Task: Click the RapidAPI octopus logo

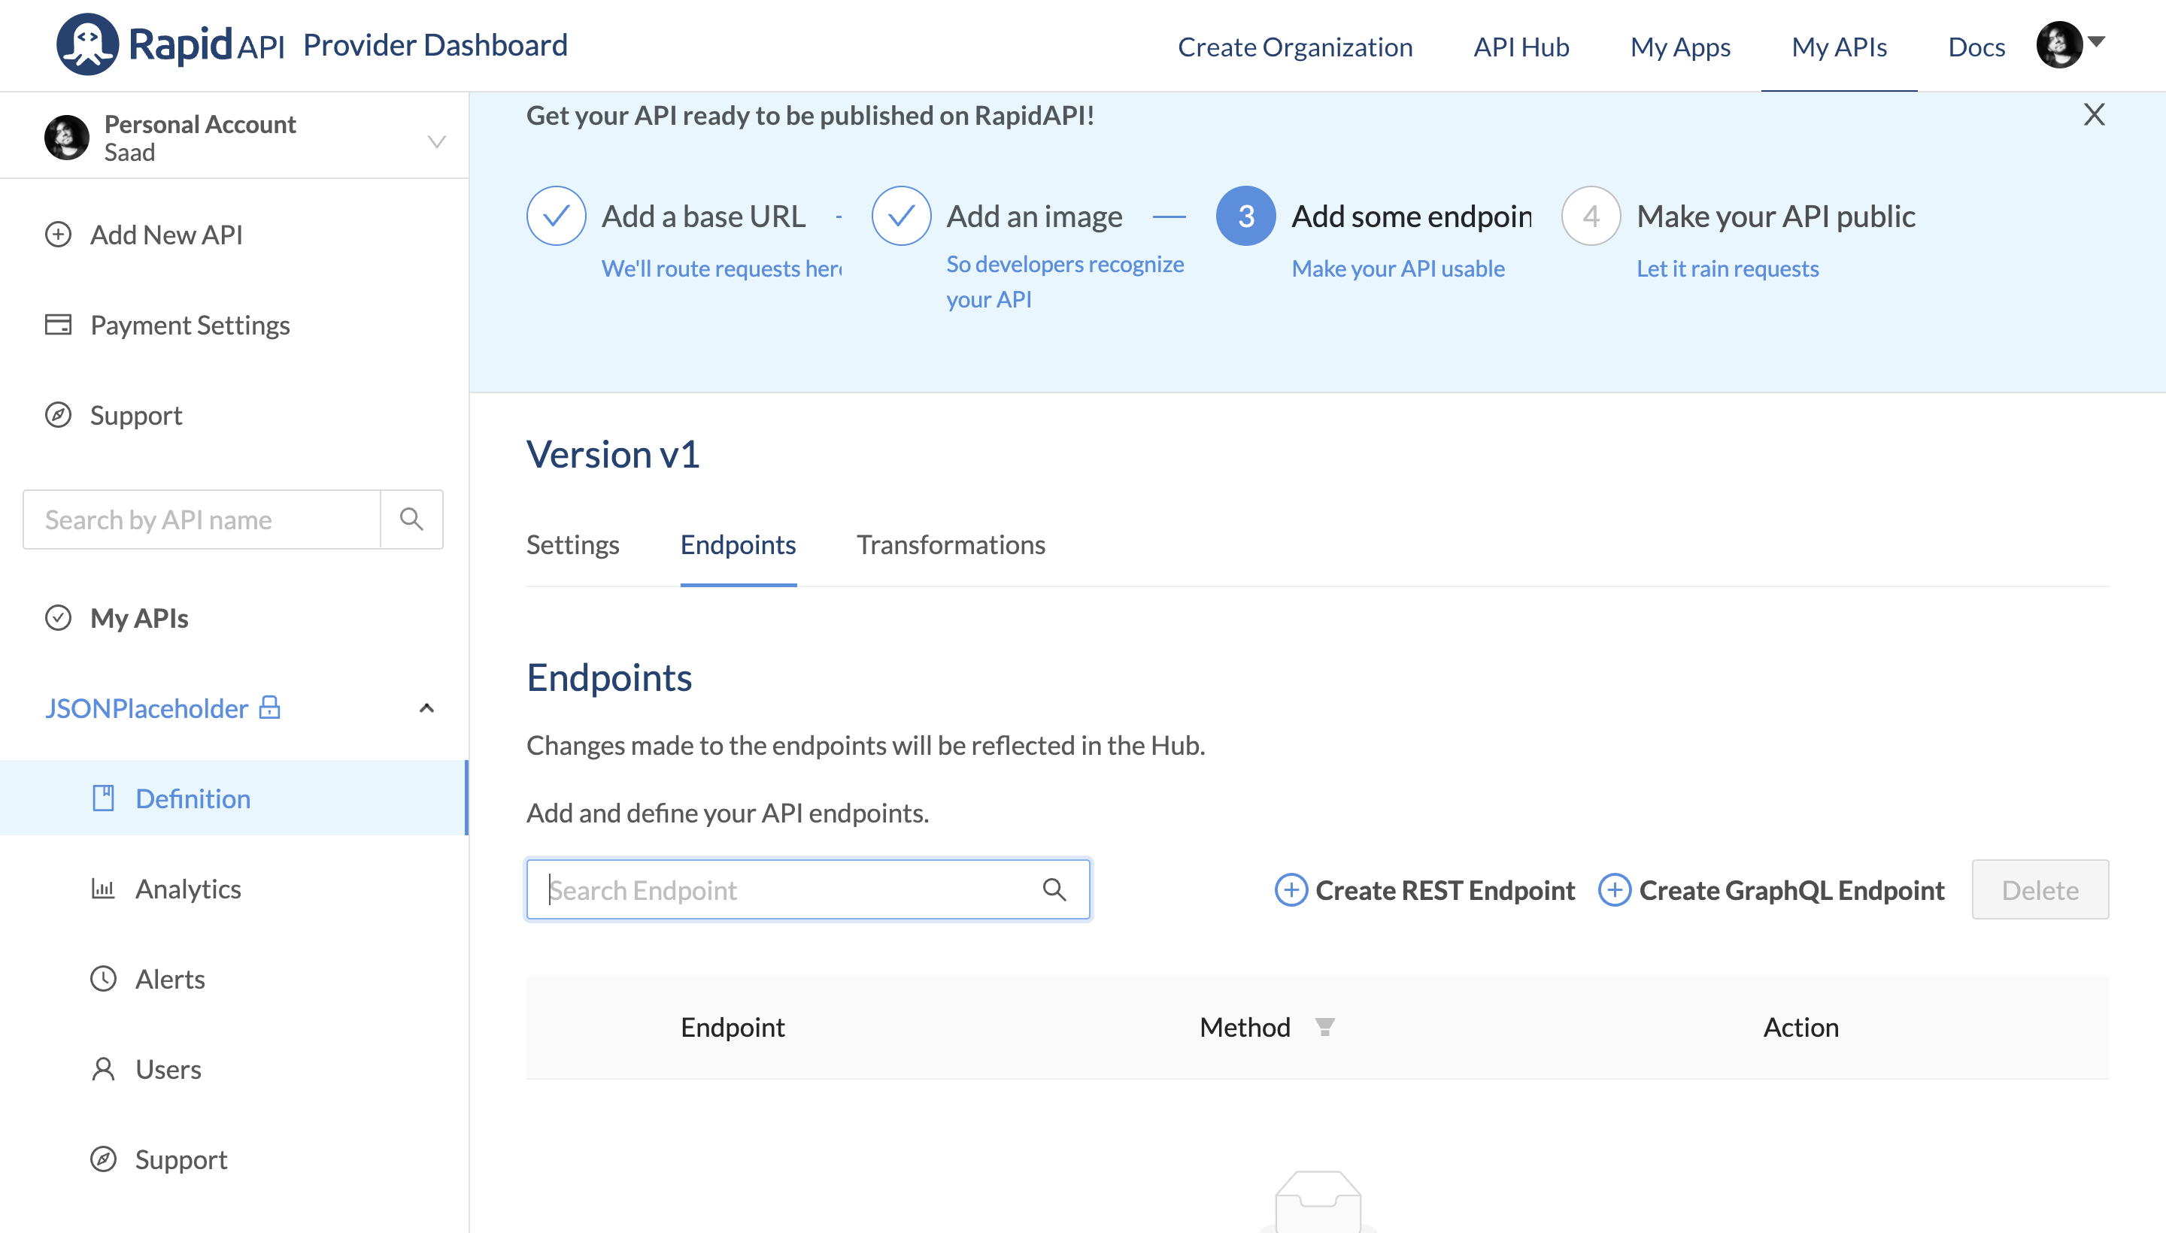Action: [x=86, y=44]
